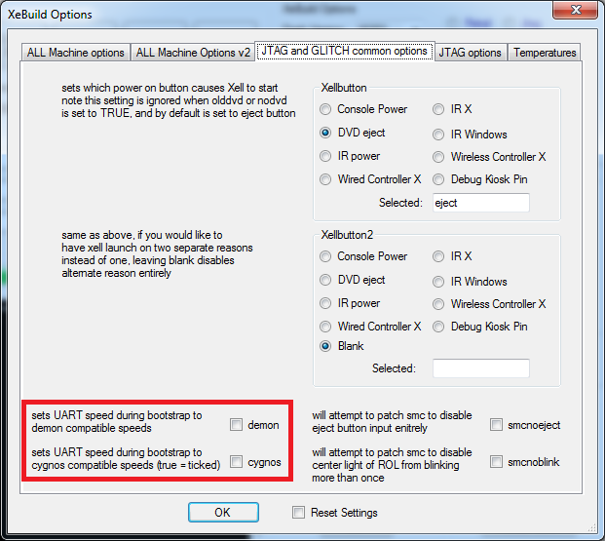Choose Wireless Controller X in Xellbutton

439,157
